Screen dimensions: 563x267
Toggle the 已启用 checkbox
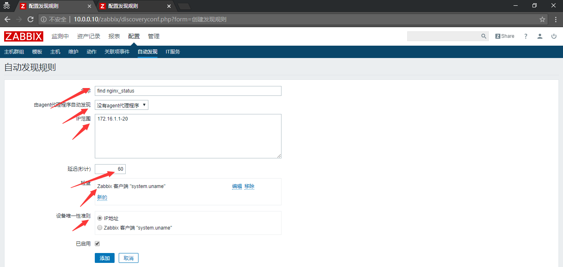(x=97, y=244)
